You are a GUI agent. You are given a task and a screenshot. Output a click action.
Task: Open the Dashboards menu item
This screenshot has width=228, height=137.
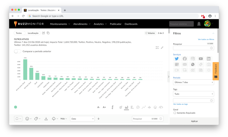point(131,24)
